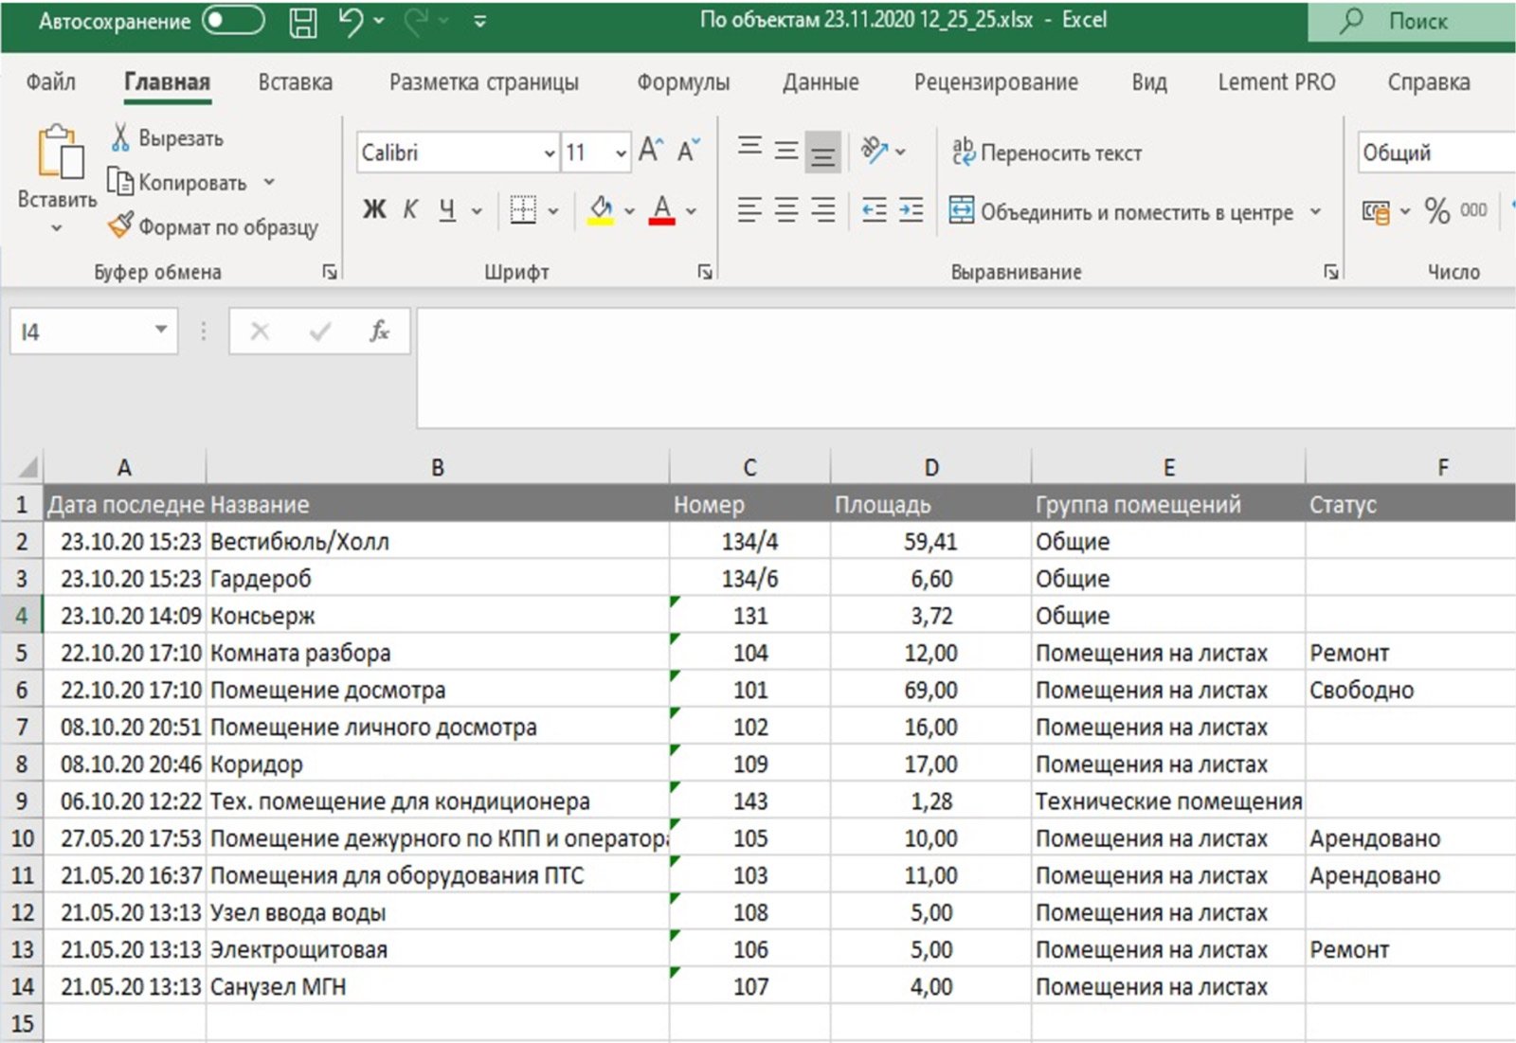The image size is (1516, 1043).
Task: Apply accounting currency format icon
Action: [1376, 210]
